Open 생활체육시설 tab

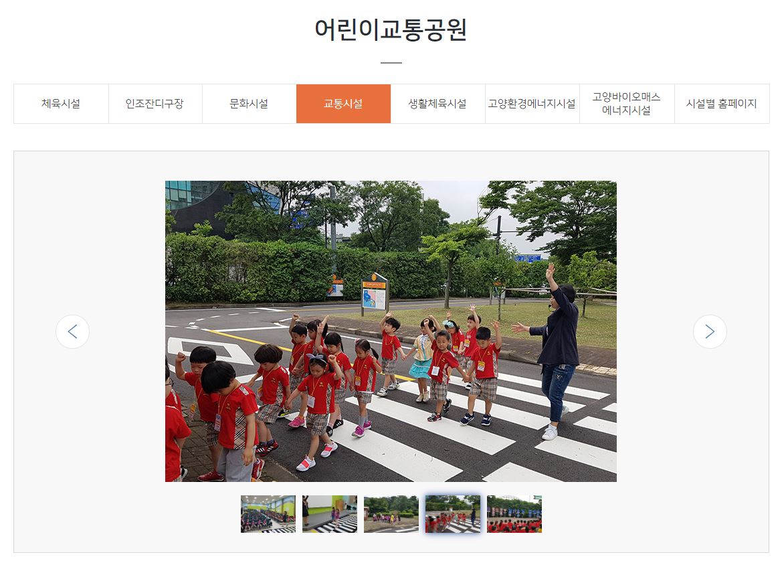pyautogui.click(x=437, y=104)
